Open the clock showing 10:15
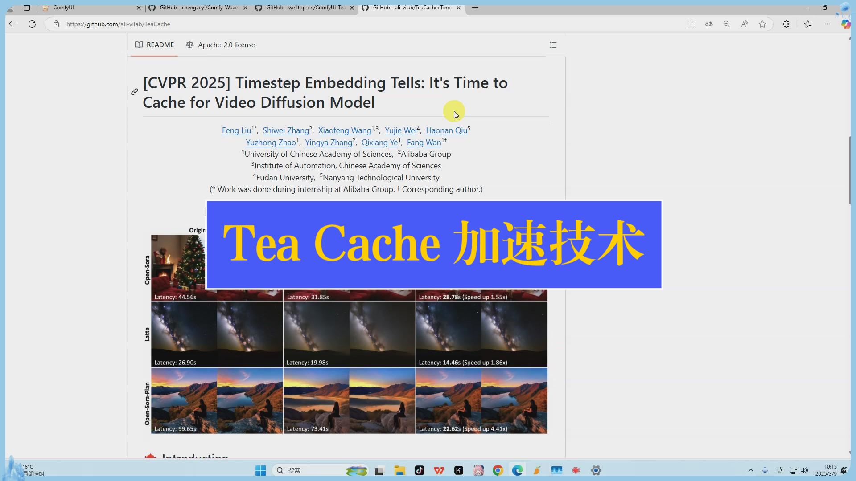 (x=826, y=470)
